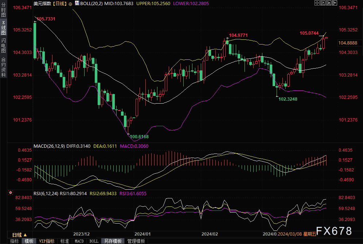Click the 另存模板 button
363x244 pixels.
tap(113, 241)
